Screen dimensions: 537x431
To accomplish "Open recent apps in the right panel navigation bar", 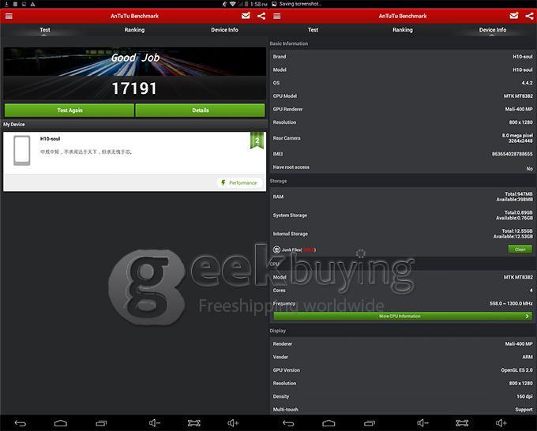I will tap(369, 423).
